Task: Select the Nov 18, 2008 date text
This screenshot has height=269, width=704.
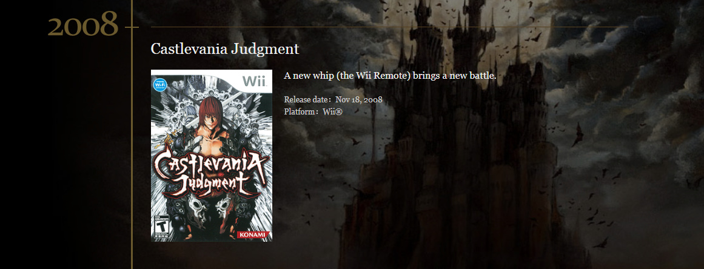Action: tap(359, 99)
